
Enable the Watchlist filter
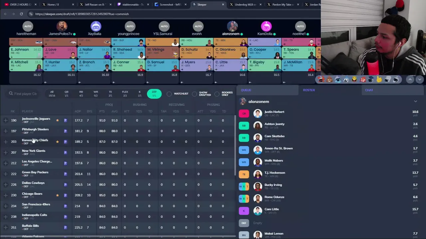coord(169,94)
